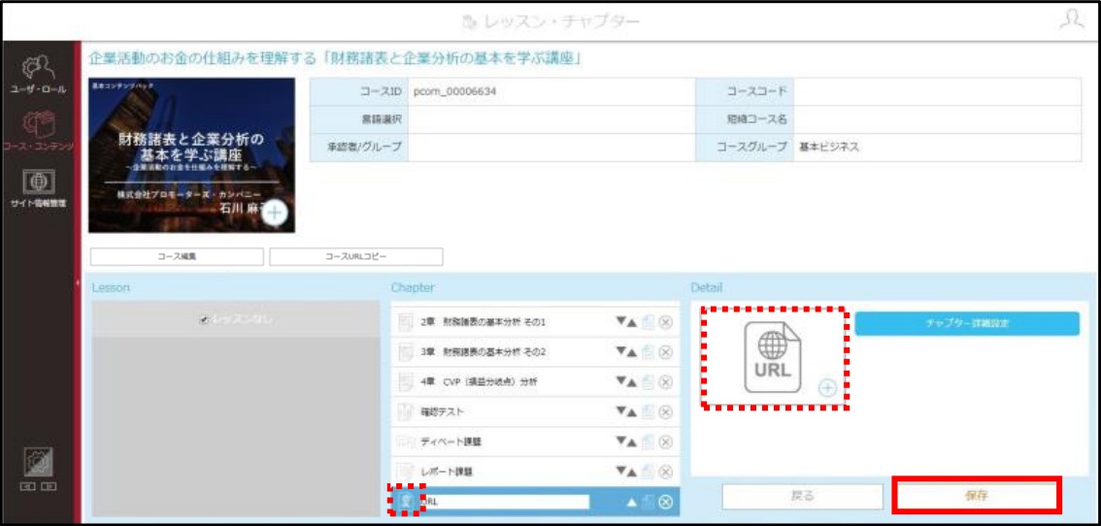
Task: Copy the レポート課題 chapter using its copy icon
Action: coord(649,472)
